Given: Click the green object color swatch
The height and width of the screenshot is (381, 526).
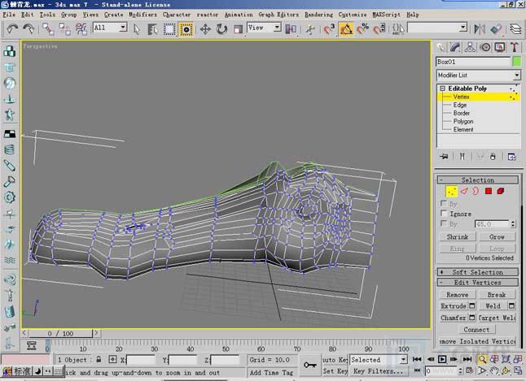Looking at the screenshot, I should pyautogui.click(x=517, y=62).
